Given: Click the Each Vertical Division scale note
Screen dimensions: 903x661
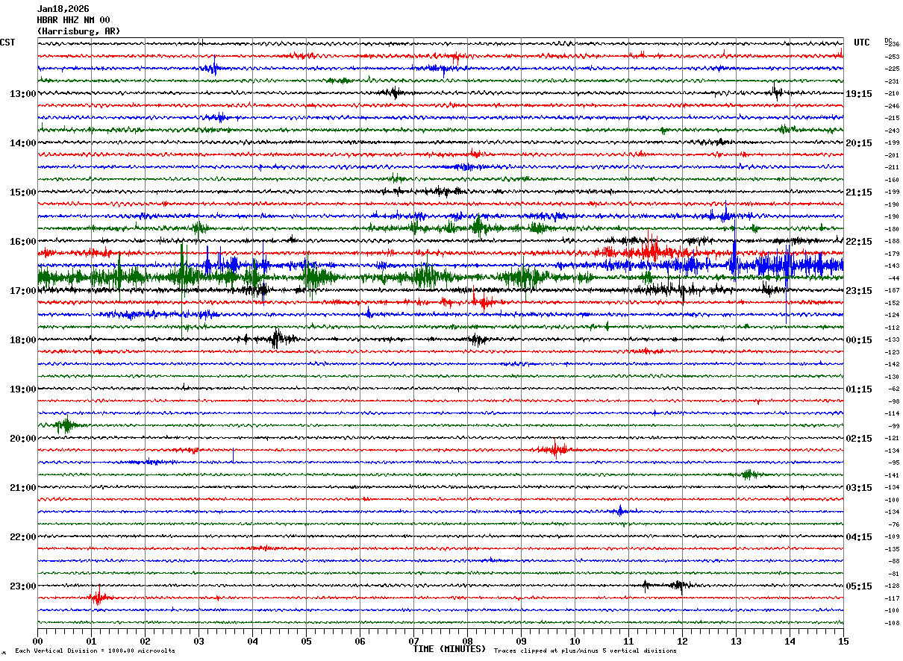Looking at the screenshot, I should (x=95, y=651).
